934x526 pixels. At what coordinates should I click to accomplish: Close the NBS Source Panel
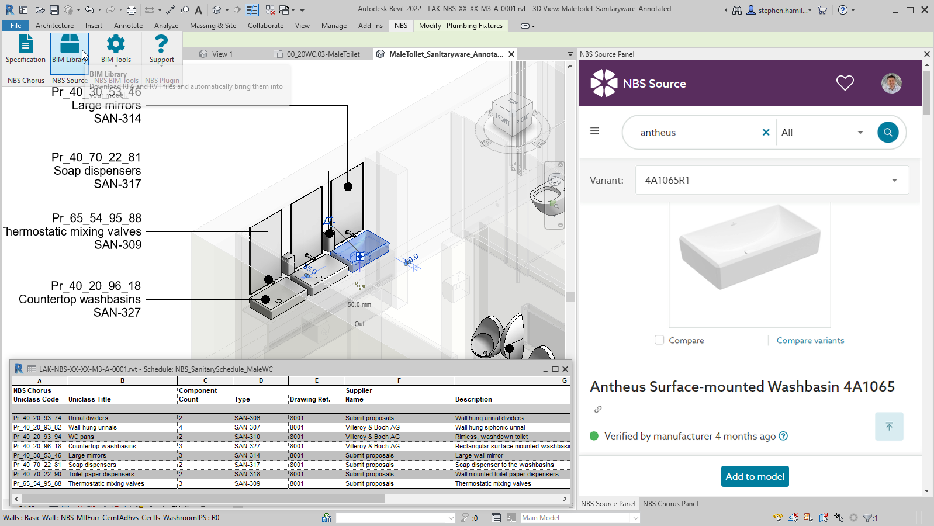(926, 54)
